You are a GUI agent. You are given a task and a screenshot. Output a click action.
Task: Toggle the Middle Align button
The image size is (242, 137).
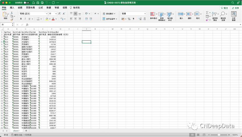[75, 14]
